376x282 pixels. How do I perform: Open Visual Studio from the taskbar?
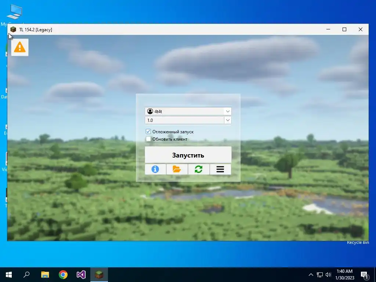pyautogui.click(x=81, y=275)
